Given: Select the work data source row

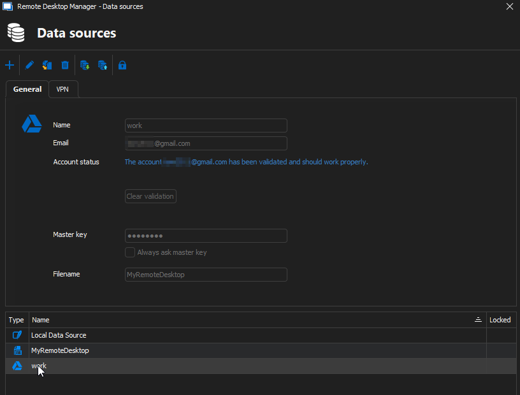Looking at the screenshot, I should tap(261, 366).
